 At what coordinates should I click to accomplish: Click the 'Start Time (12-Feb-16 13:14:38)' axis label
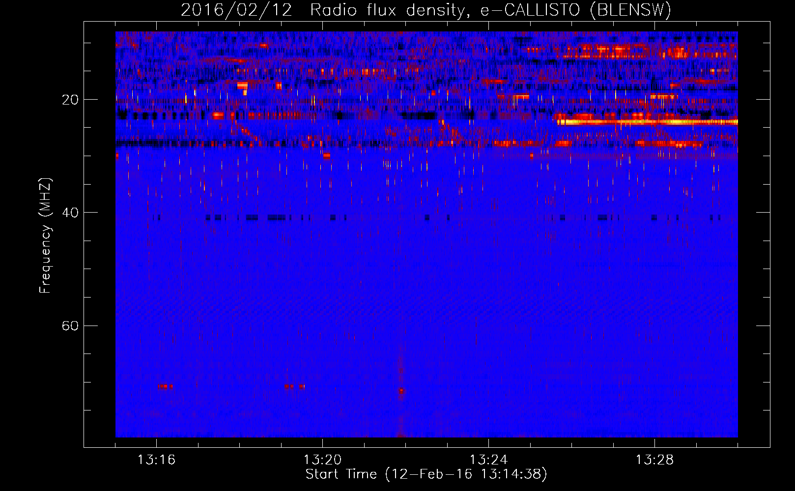(426, 474)
